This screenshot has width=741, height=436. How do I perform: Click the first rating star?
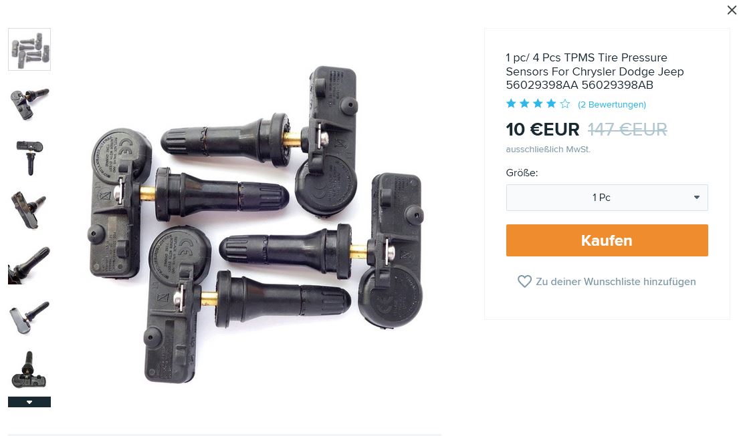tap(511, 103)
